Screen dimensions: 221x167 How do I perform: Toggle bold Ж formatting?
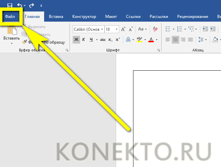(x=76, y=40)
